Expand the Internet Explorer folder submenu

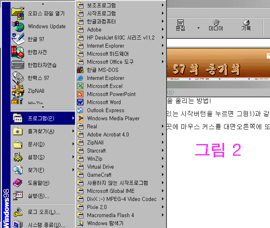click(121, 46)
